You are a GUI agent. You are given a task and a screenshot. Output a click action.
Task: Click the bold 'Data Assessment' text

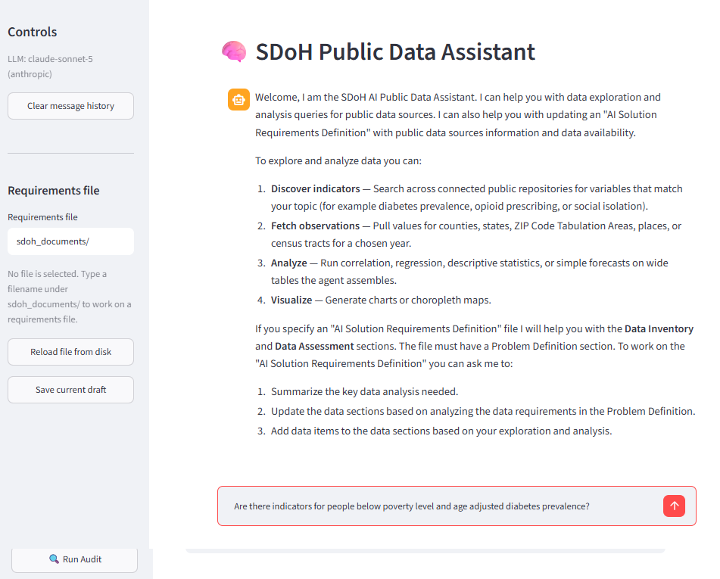tap(314, 346)
